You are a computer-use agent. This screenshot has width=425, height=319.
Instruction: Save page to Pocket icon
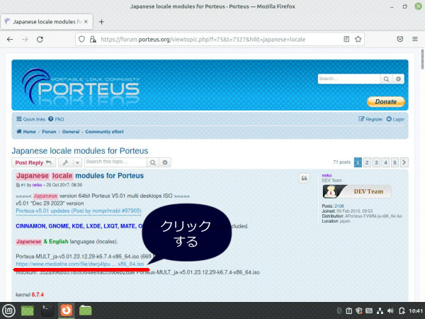coord(400,39)
